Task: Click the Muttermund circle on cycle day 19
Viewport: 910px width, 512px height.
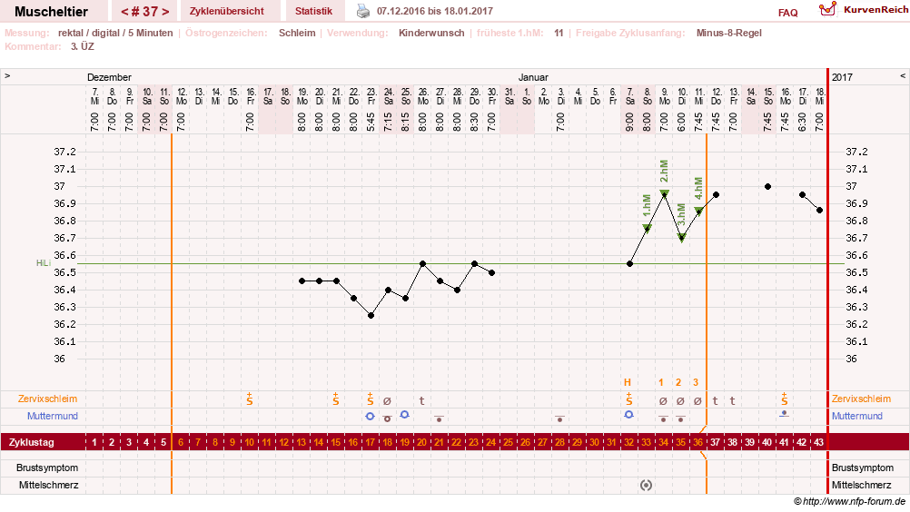Action: click(404, 415)
